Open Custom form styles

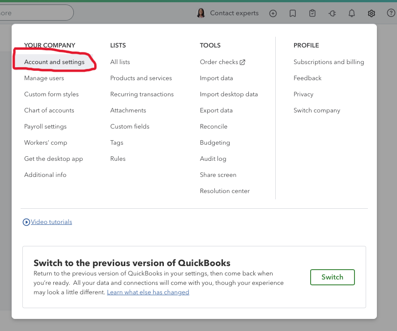point(51,94)
